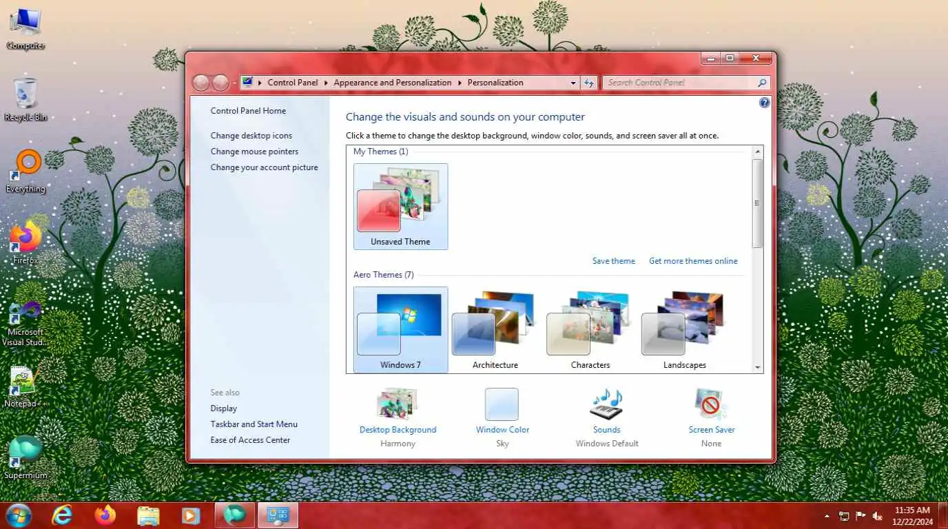Click the taskbar clock showing 11:35 AM

(912, 516)
